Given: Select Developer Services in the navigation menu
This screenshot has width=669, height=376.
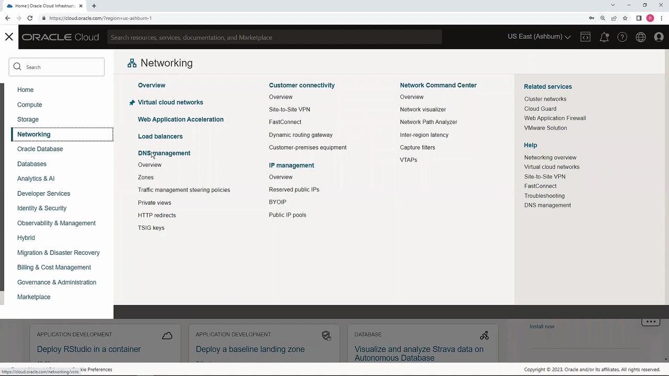Looking at the screenshot, I should pos(43,193).
